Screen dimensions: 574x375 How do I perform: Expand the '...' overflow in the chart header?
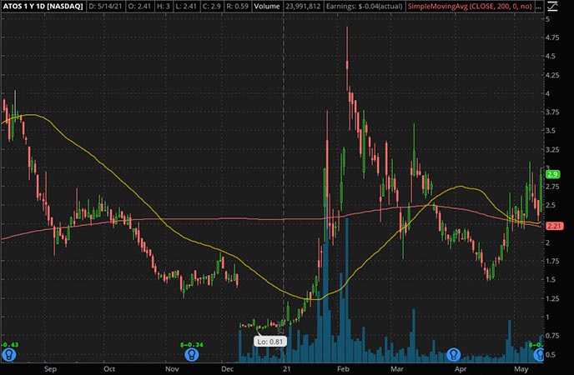click(539, 6)
